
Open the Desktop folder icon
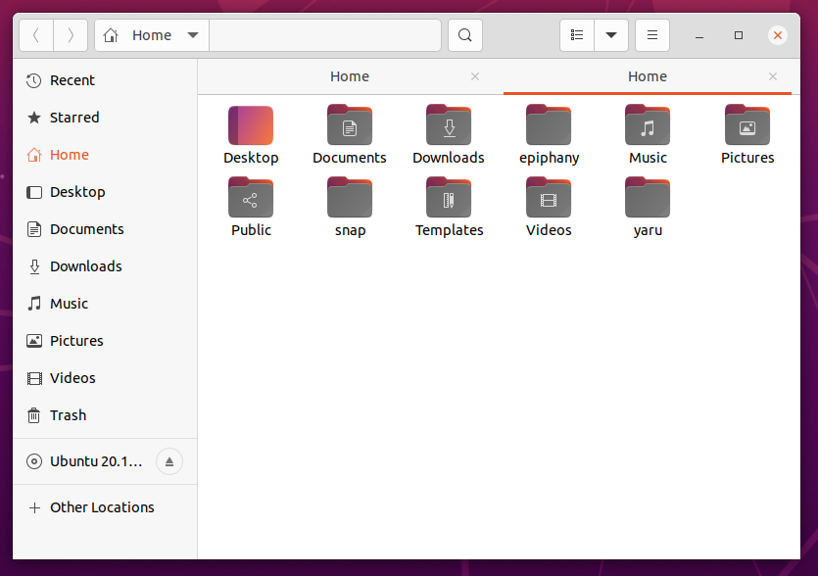[x=251, y=125]
